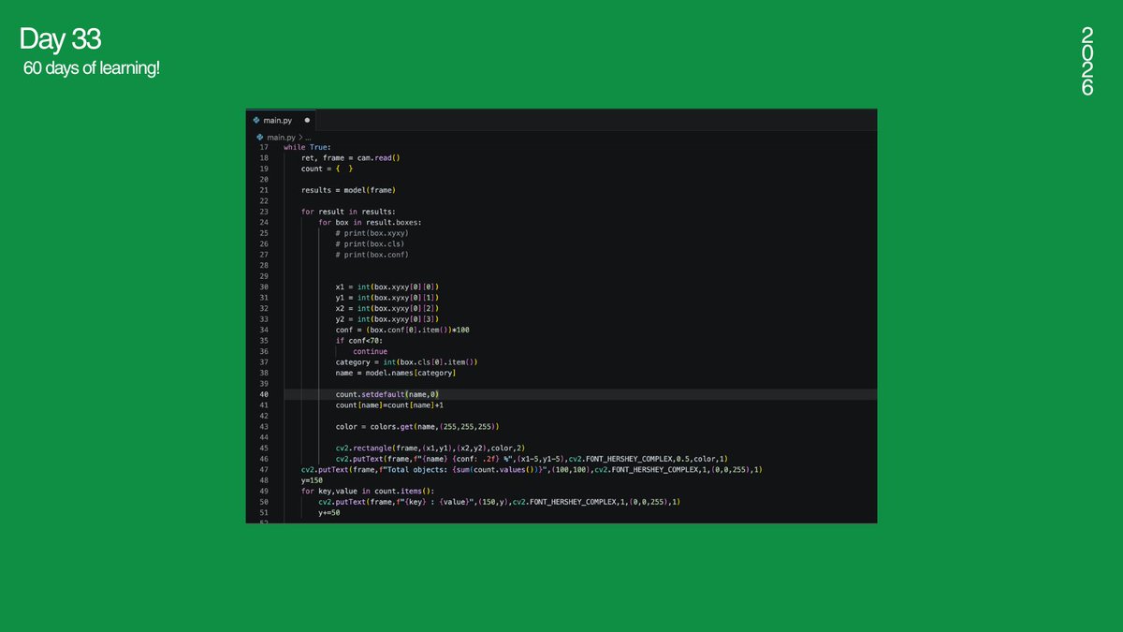This screenshot has width=1123, height=632.
Task: Click the commented '# print(box.cls)' line
Action: pos(371,243)
